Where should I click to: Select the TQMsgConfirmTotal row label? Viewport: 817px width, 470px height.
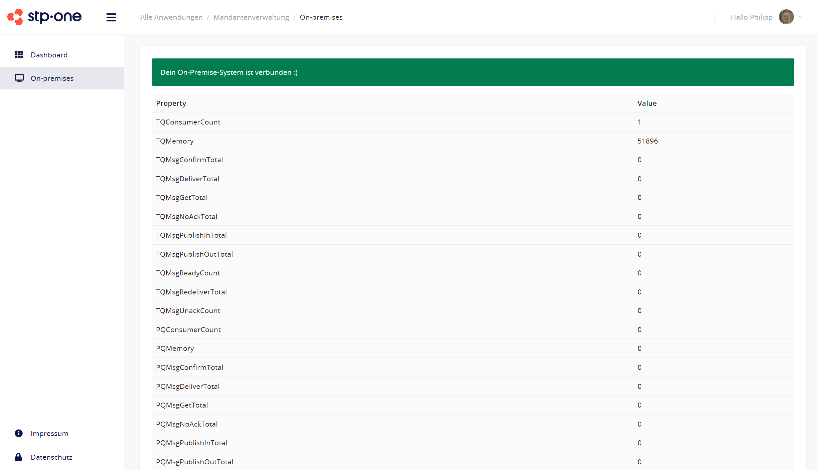tap(189, 160)
